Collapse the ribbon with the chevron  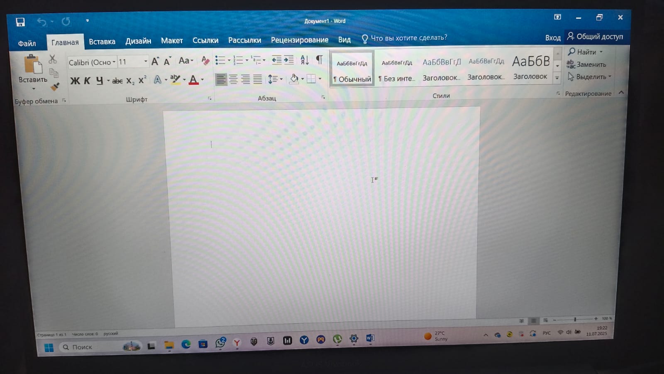point(621,92)
